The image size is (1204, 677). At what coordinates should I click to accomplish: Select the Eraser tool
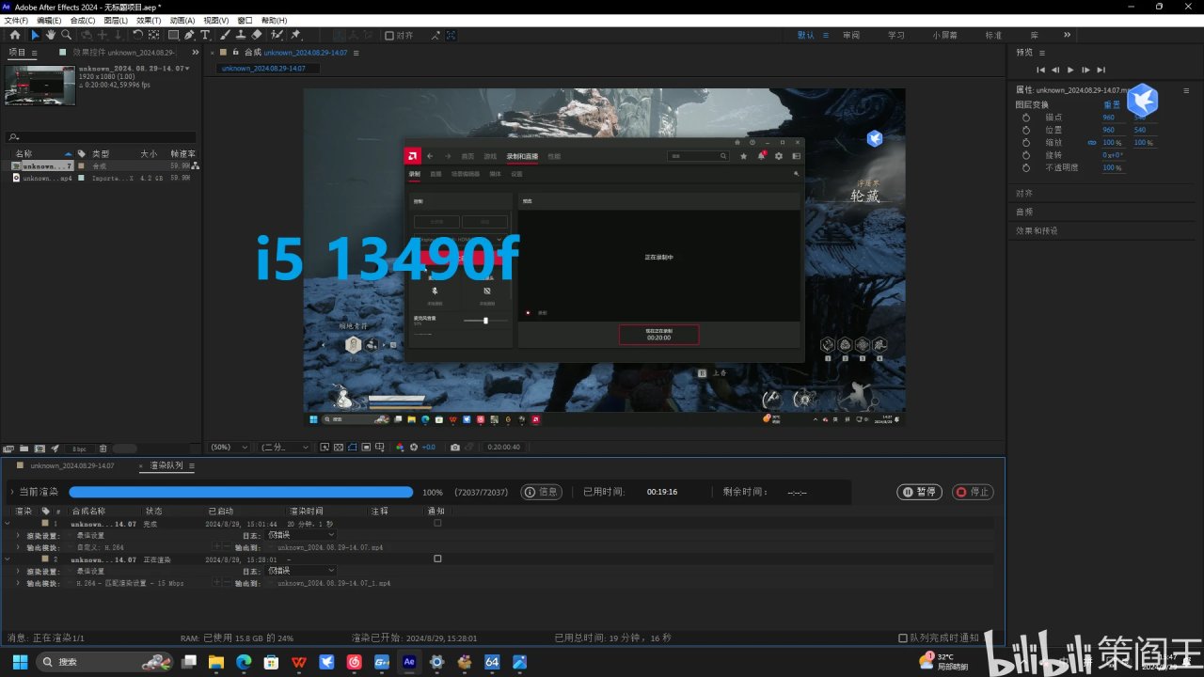pyautogui.click(x=257, y=35)
